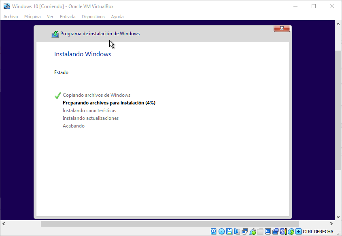Click 'Preparando archivos para instalación (4%)' step
The height and width of the screenshot is (236, 342).
click(109, 103)
